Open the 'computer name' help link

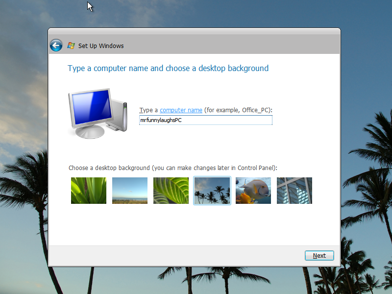click(181, 110)
